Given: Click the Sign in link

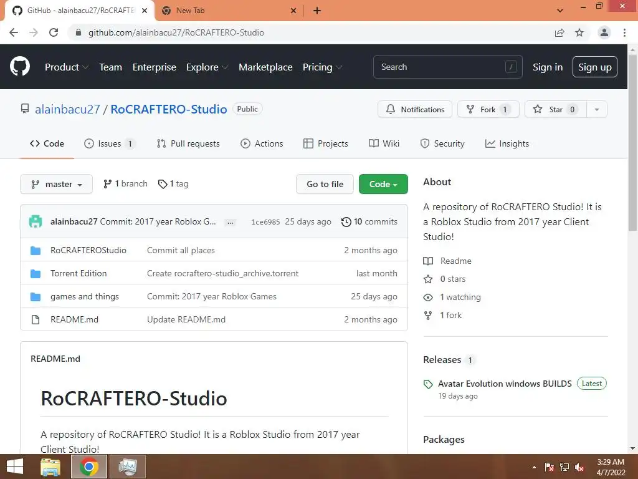Looking at the screenshot, I should (x=548, y=67).
